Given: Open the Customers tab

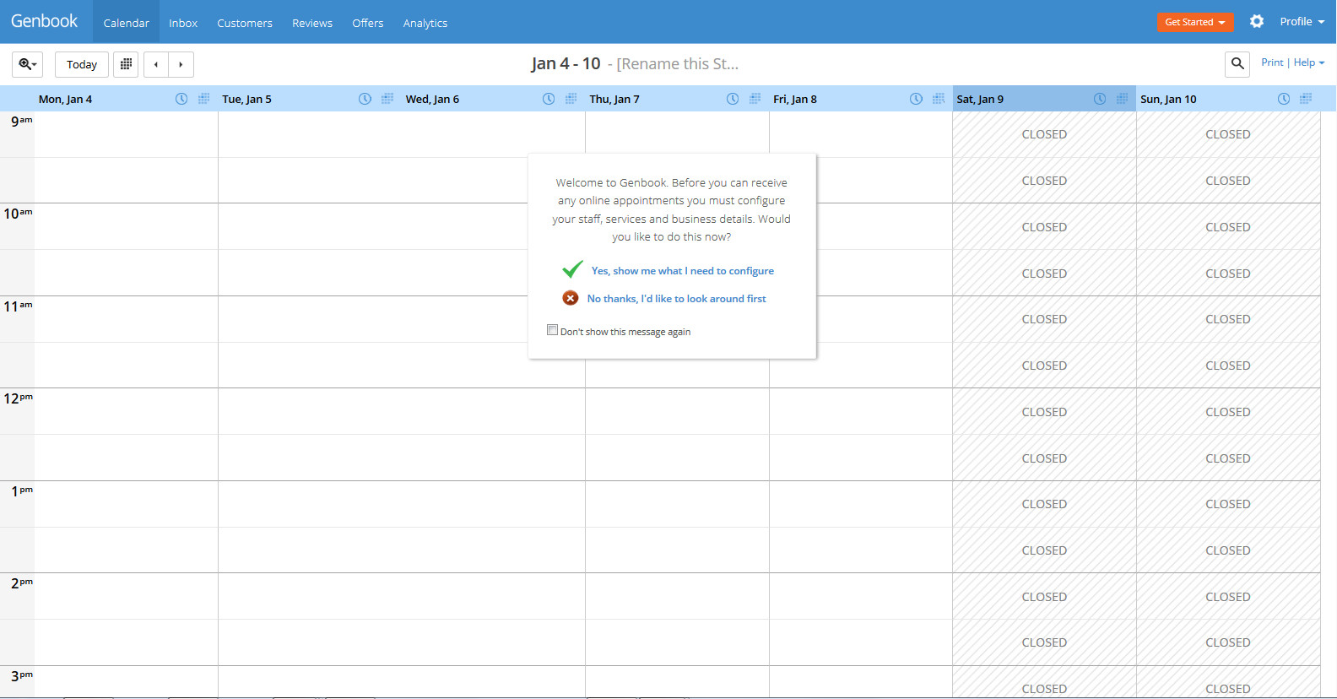Looking at the screenshot, I should coord(245,23).
